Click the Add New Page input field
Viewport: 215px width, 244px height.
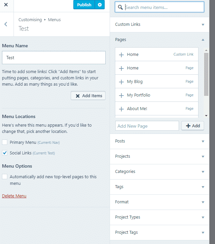coord(147,126)
